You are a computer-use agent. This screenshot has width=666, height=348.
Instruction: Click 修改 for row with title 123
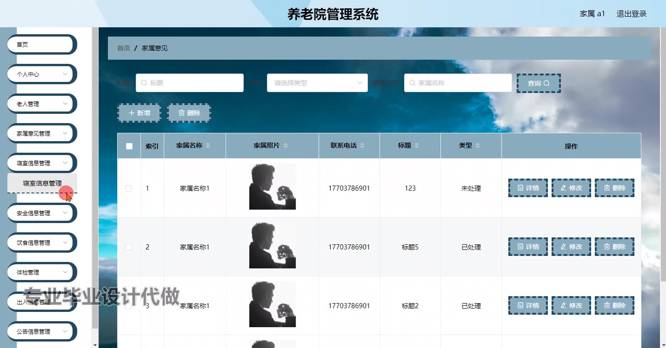(x=571, y=188)
